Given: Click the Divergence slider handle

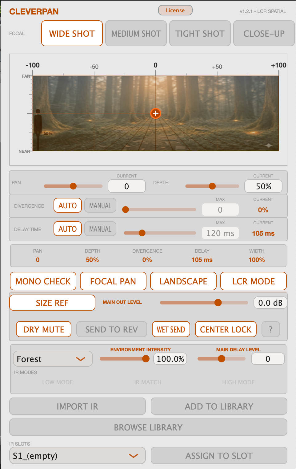Looking at the screenshot, I should click(126, 210).
